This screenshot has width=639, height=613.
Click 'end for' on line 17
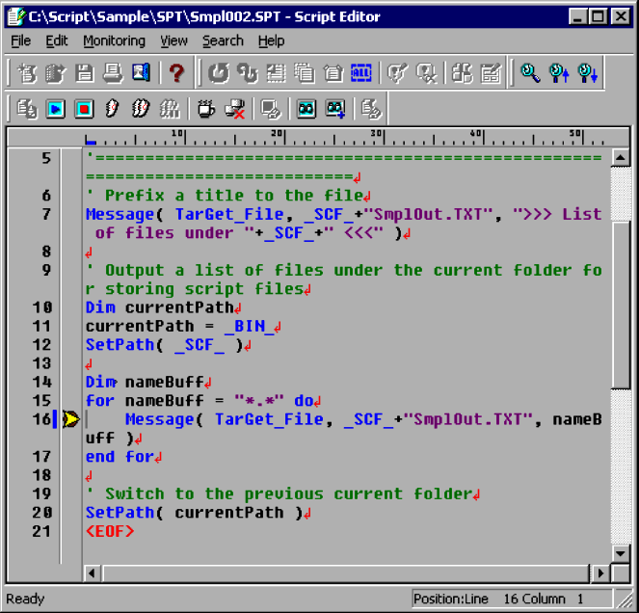click(x=120, y=457)
